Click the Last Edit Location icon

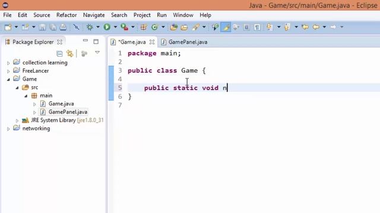pos(305,27)
